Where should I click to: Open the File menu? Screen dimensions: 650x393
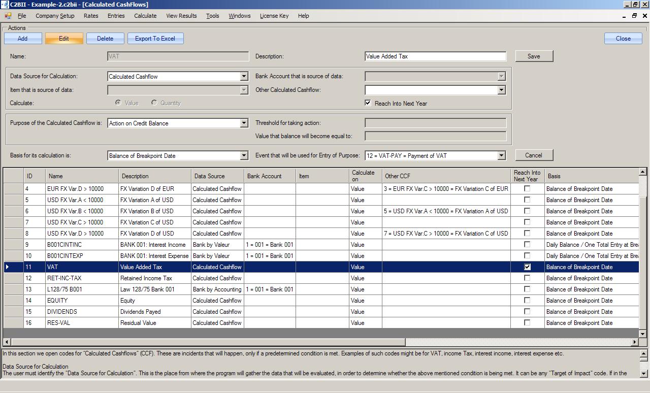click(x=22, y=16)
